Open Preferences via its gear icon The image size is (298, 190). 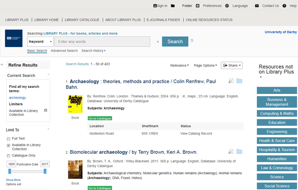(x=197, y=6)
